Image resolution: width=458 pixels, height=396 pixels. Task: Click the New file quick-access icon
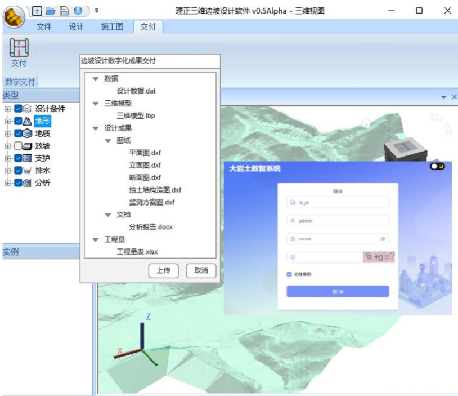[x=37, y=10]
